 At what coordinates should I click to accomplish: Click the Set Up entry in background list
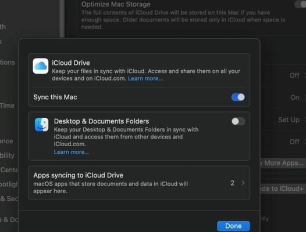(289, 119)
